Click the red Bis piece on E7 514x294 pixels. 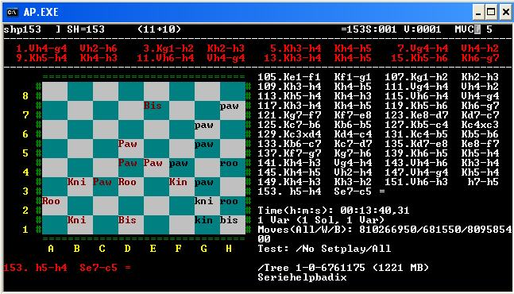point(153,106)
